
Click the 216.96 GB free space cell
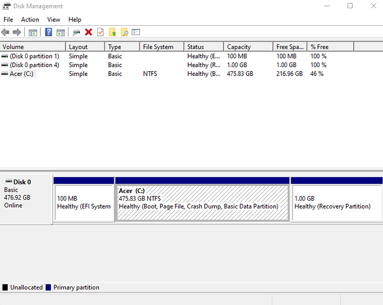pos(289,74)
